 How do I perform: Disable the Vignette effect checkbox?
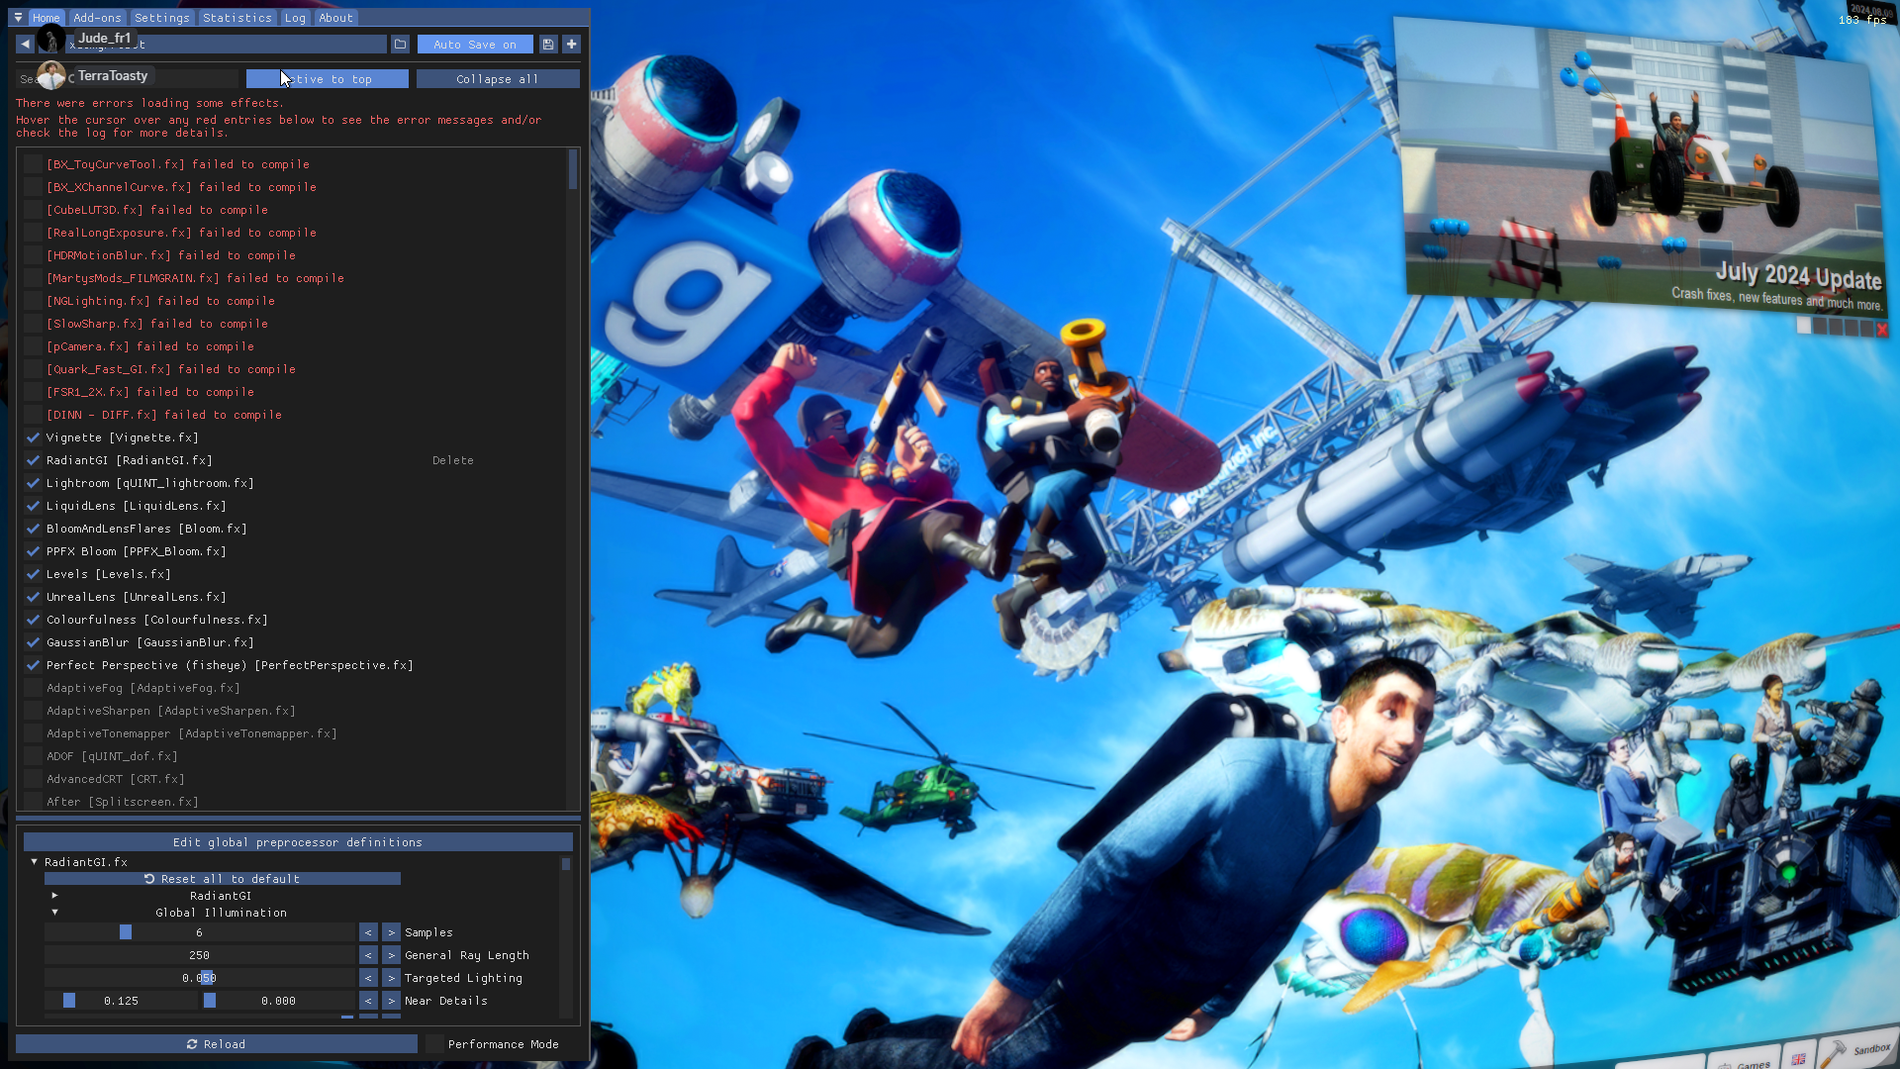tap(33, 437)
